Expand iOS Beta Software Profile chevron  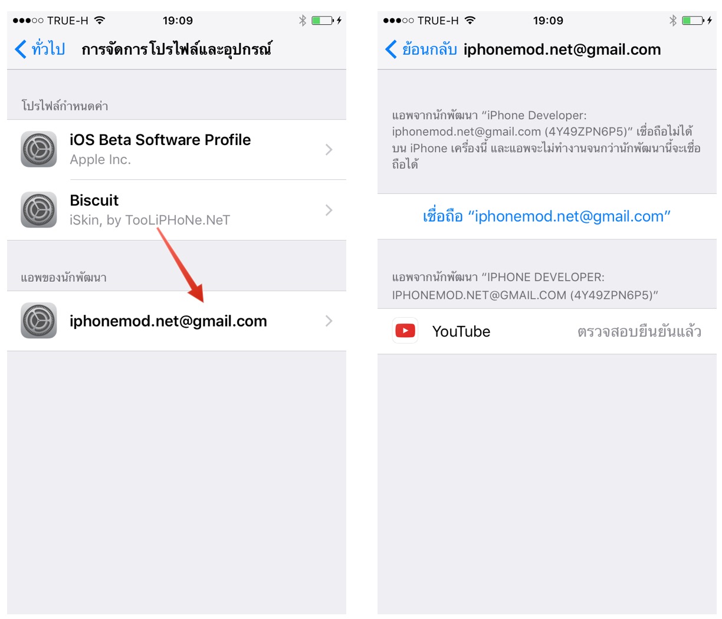(329, 150)
